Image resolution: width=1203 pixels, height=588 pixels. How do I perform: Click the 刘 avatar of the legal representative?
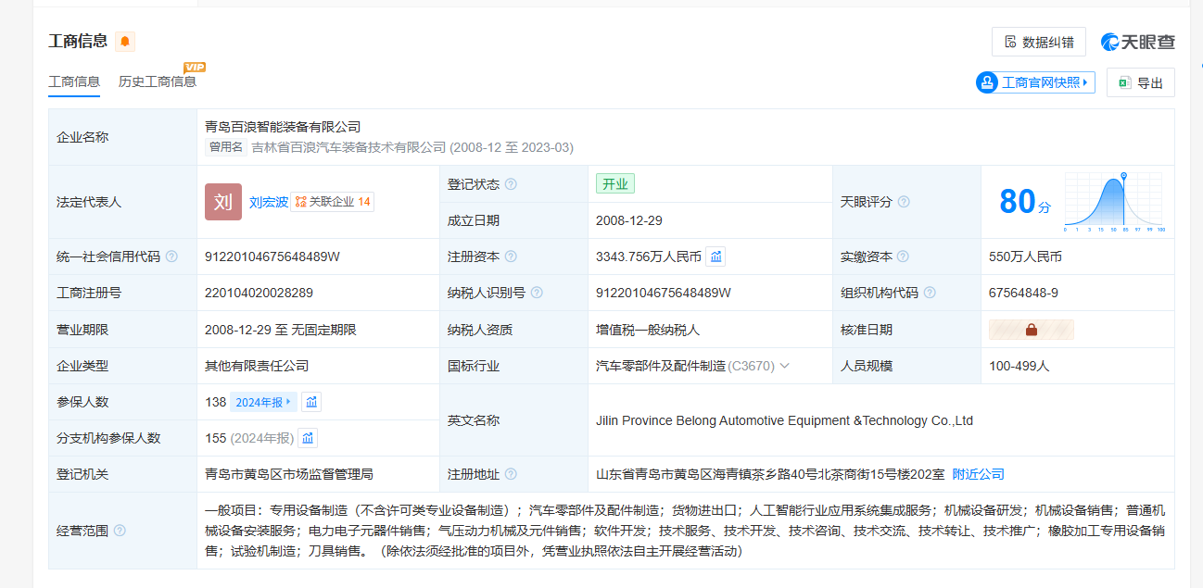[x=223, y=202]
